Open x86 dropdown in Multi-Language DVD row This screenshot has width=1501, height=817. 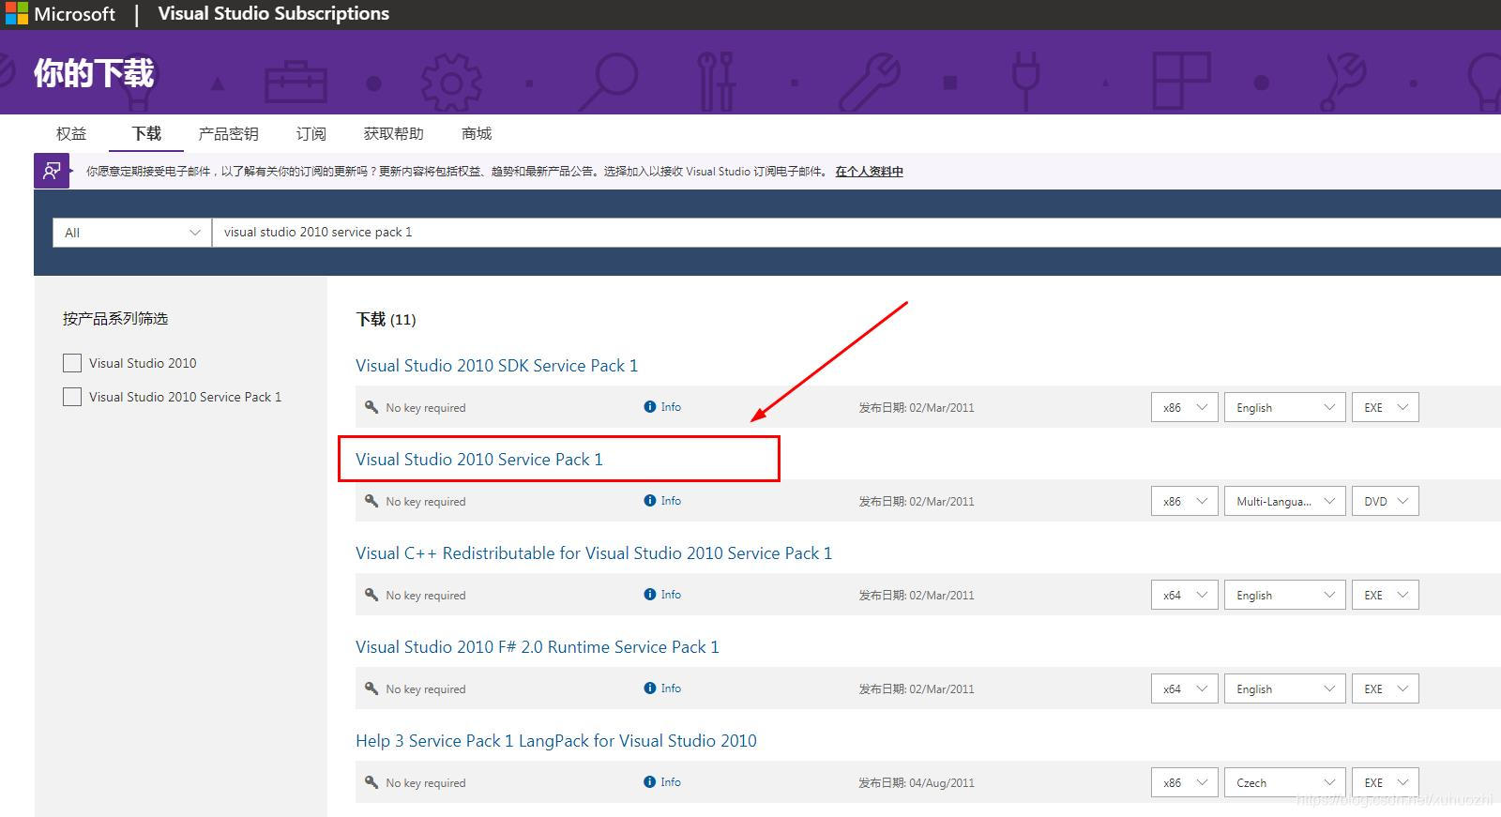1185,501
